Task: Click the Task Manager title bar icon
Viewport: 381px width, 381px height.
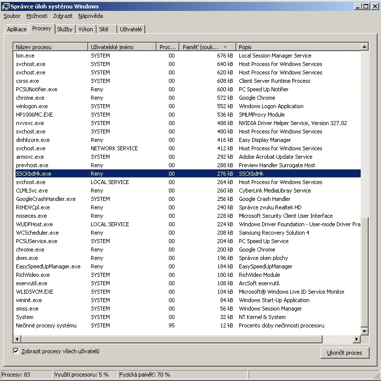Action: pyautogui.click(x=5, y=6)
